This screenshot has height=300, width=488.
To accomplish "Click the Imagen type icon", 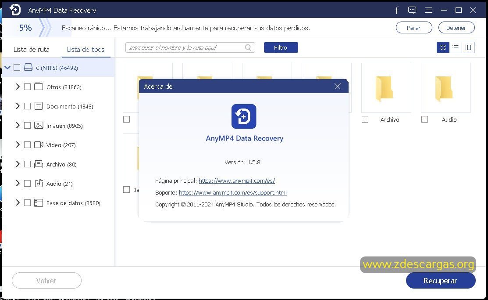I will coord(39,125).
